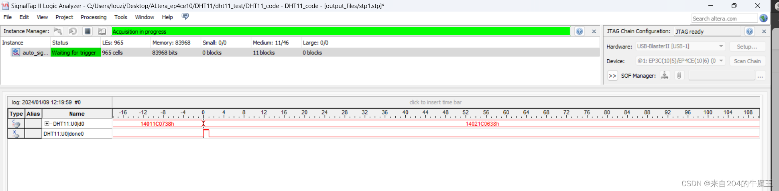Click the auto_sig instance icon

click(16, 52)
